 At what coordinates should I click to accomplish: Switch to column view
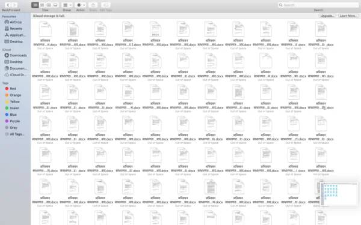point(49,5)
